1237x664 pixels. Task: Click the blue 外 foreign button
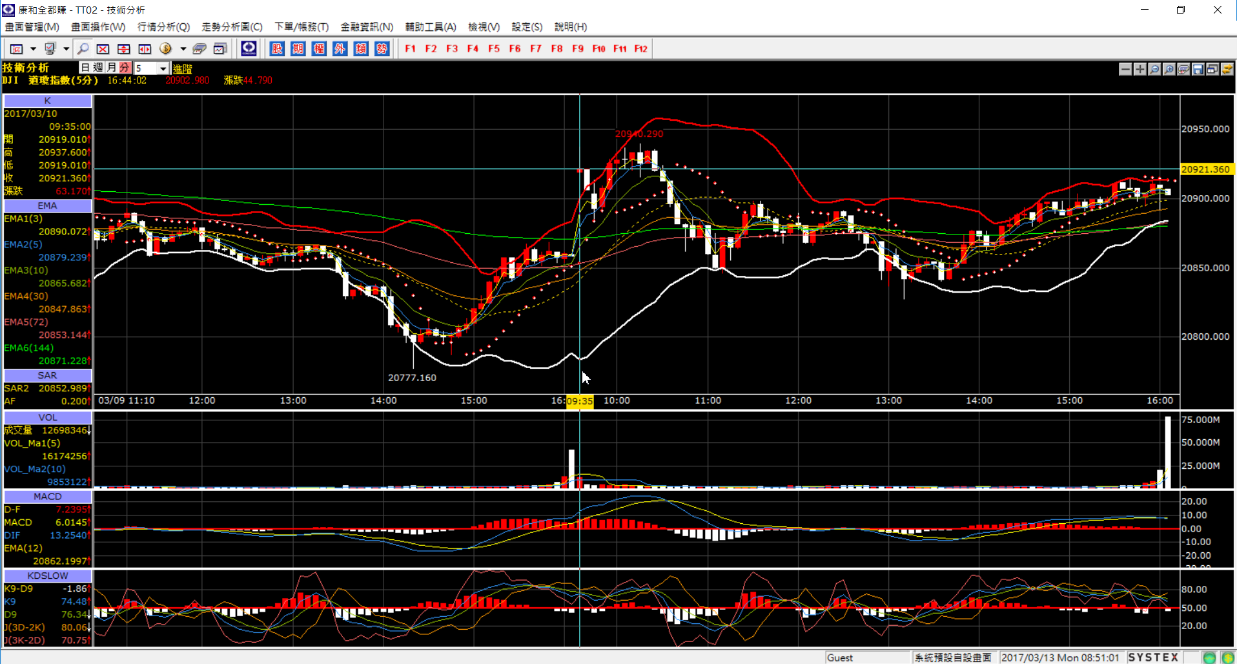pos(340,48)
